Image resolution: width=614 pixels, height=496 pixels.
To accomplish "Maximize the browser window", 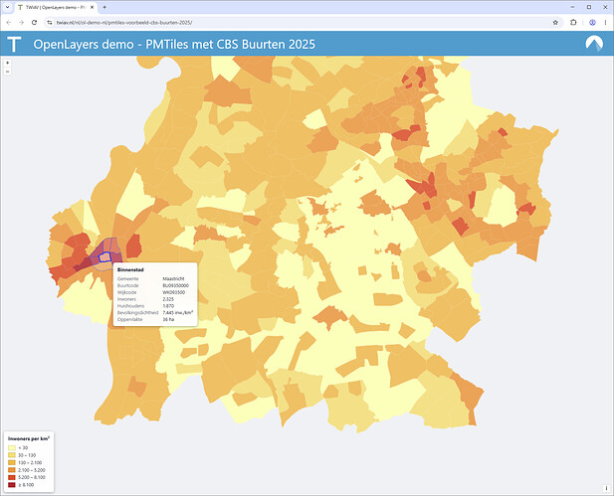I will (x=589, y=7).
